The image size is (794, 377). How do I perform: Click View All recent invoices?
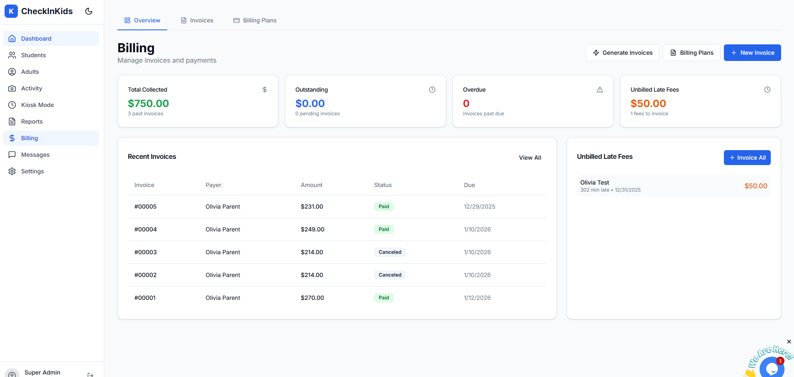click(x=530, y=158)
